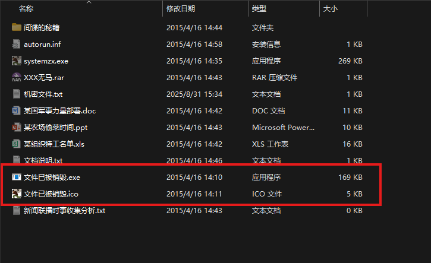Select the 新闻联播时事收集分析.txt file icon
The width and height of the screenshot is (431, 263).
(x=17, y=210)
